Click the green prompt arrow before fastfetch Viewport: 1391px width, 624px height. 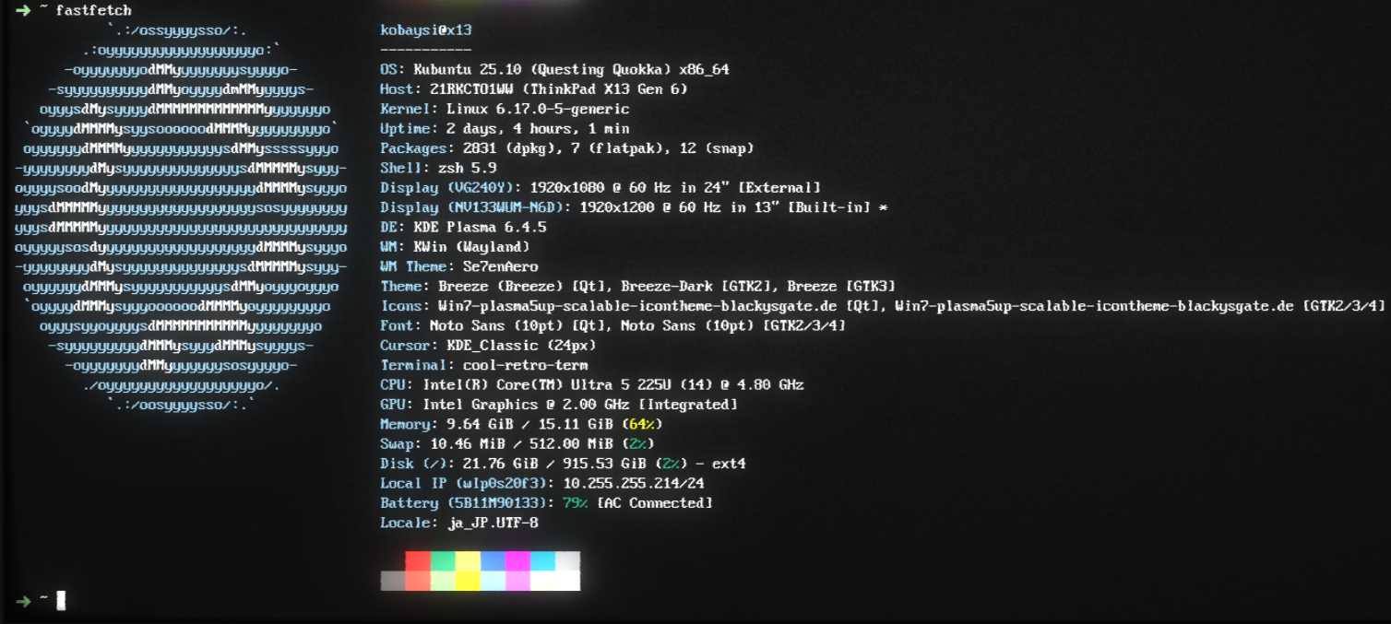pos(23,11)
